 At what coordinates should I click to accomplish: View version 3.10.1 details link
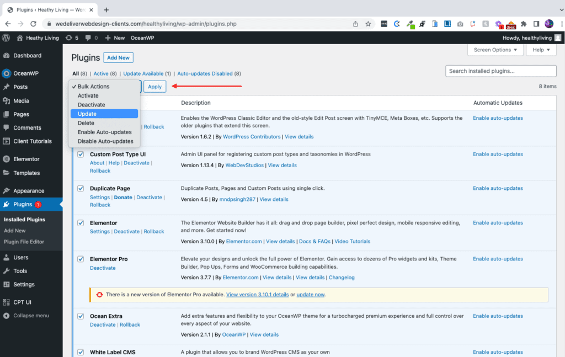click(x=257, y=294)
